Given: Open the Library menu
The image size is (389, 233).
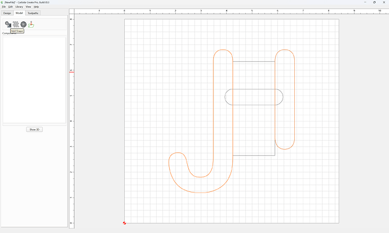Looking at the screenshot, I should (x=19, y=7).
